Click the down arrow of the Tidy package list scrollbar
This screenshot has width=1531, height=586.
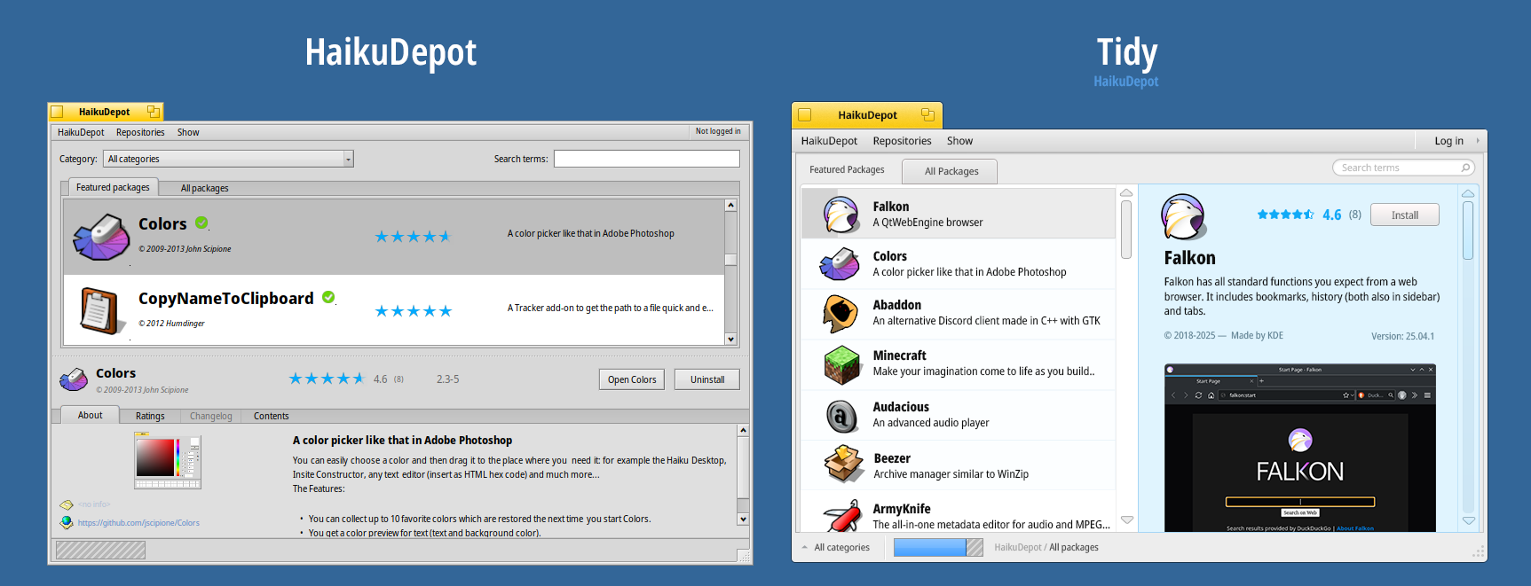click(1126, 520)
